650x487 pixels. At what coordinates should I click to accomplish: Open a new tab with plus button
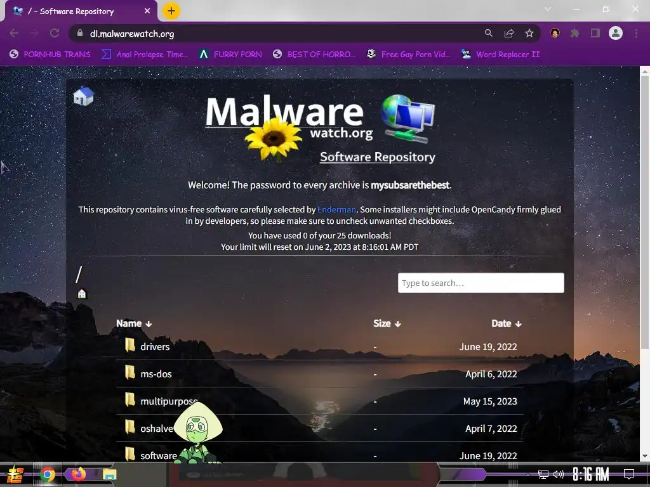[x=171, y=11]
